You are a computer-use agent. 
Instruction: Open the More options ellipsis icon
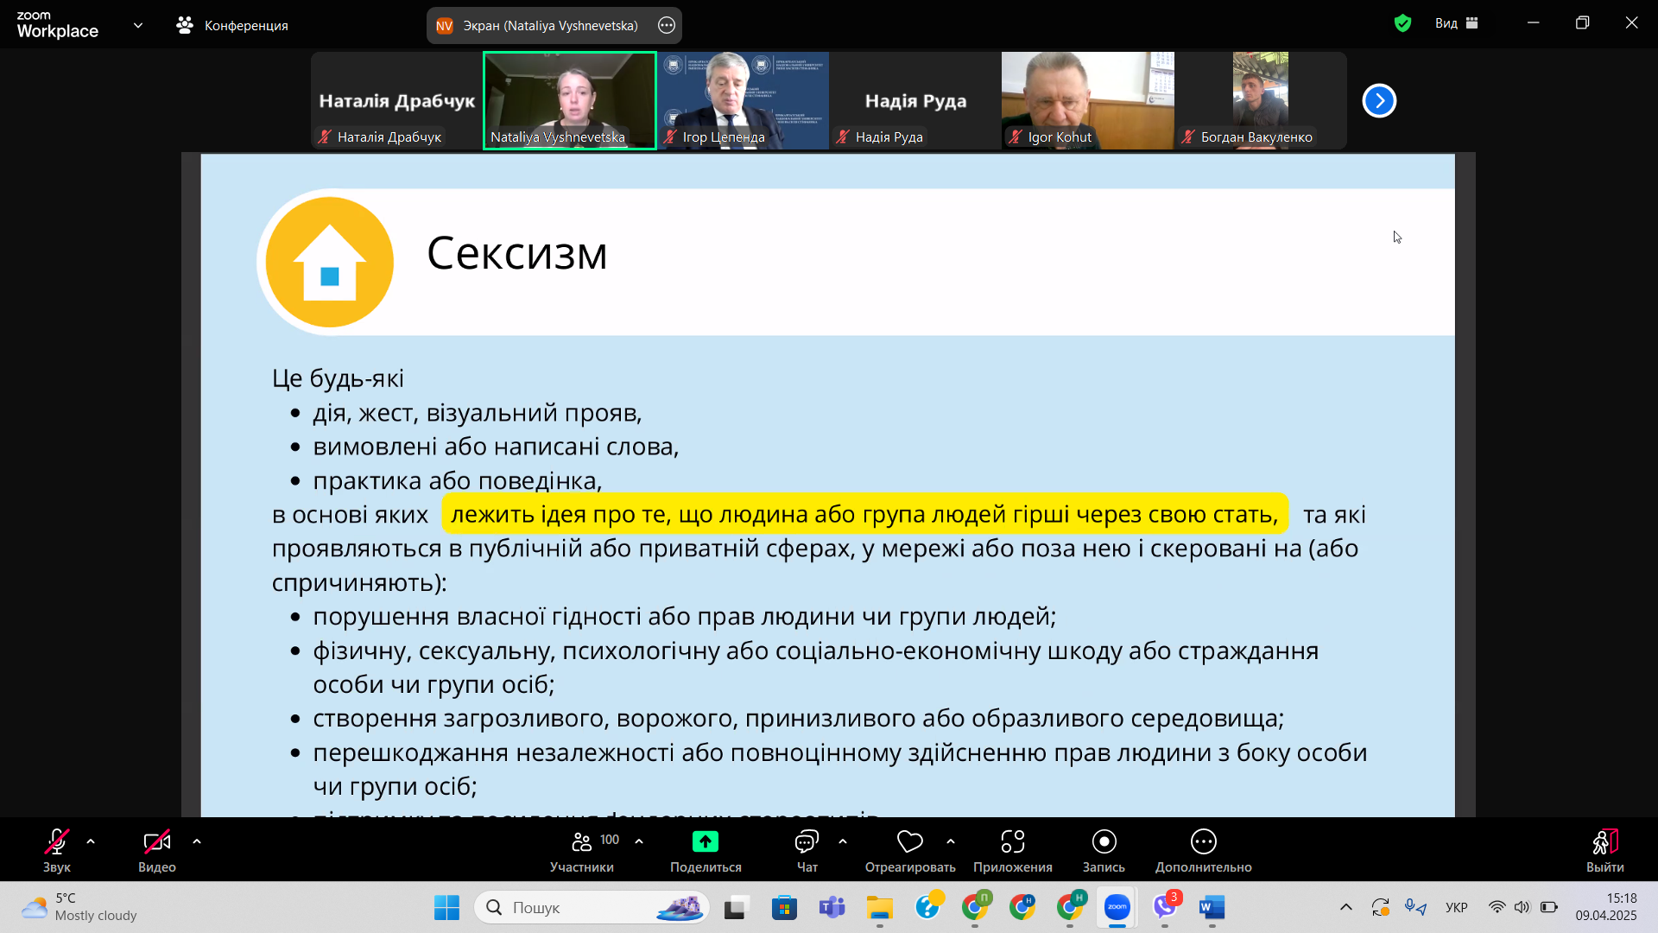tap(1203, 841)
